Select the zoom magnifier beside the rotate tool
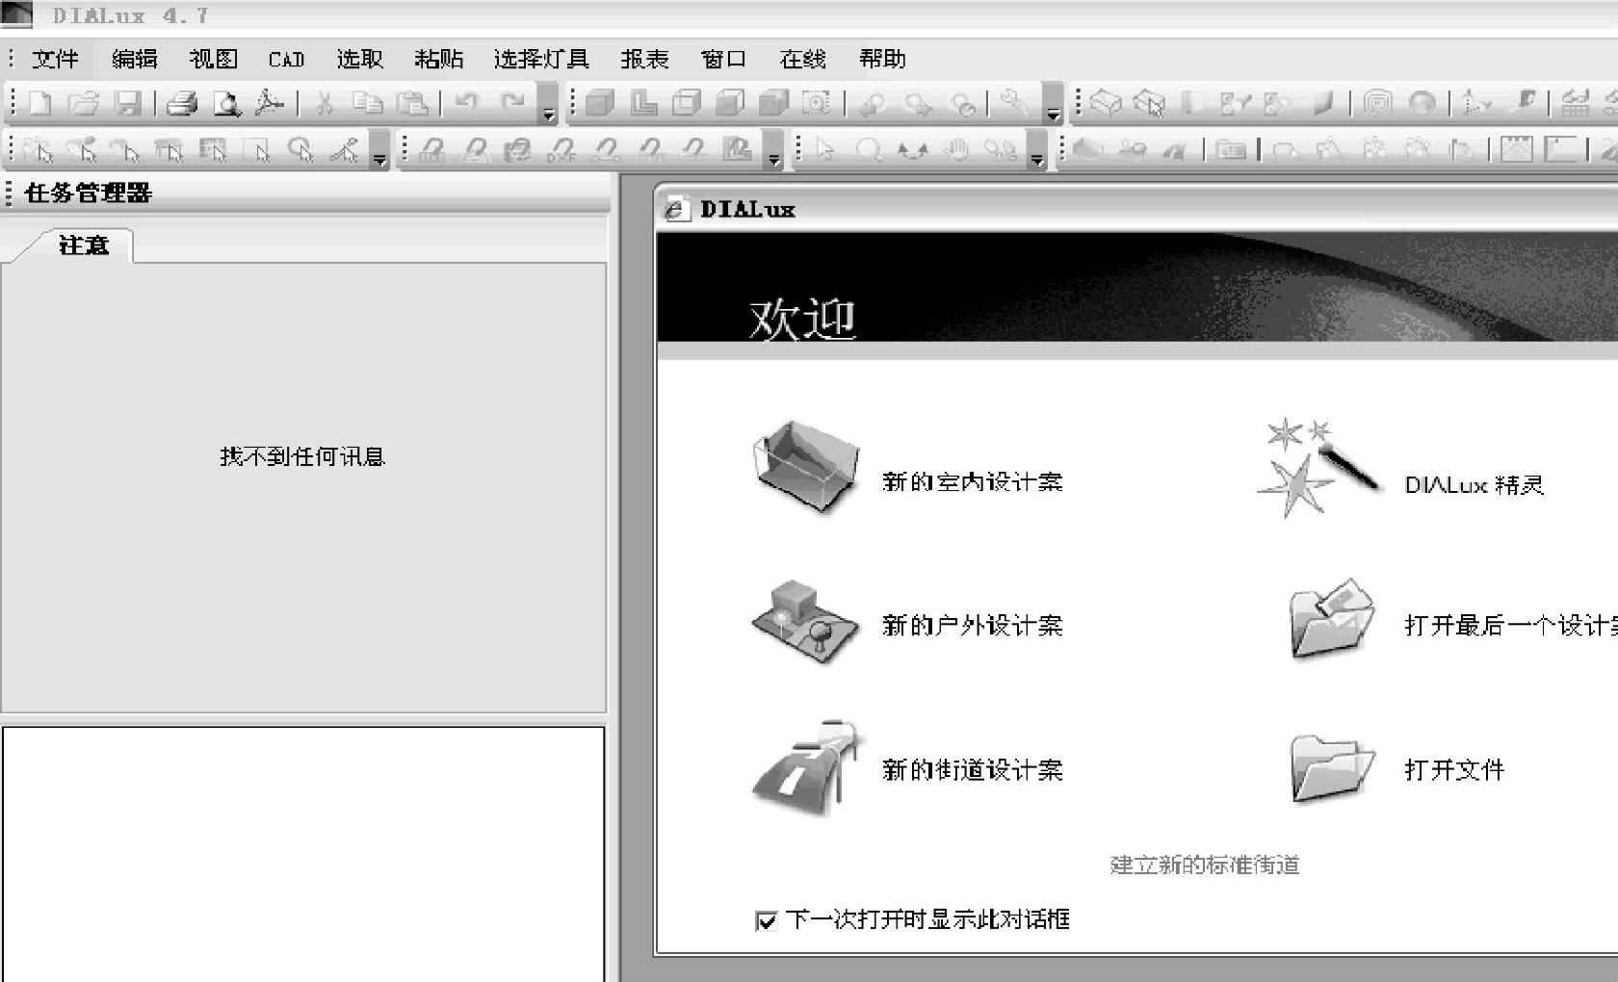 869,150
